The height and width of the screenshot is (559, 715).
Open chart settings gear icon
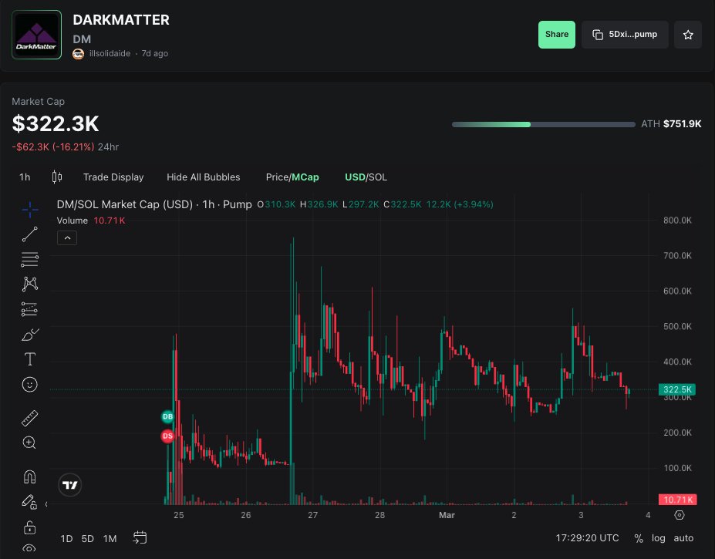pyautogui.click(x=680, y=515)
